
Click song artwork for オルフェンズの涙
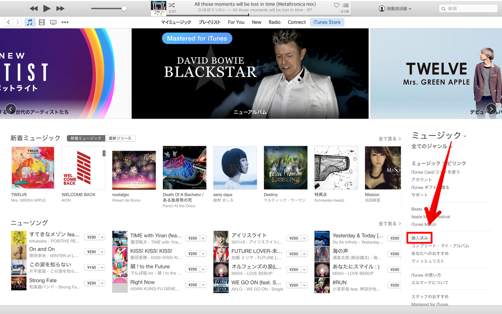pos(221,270)
